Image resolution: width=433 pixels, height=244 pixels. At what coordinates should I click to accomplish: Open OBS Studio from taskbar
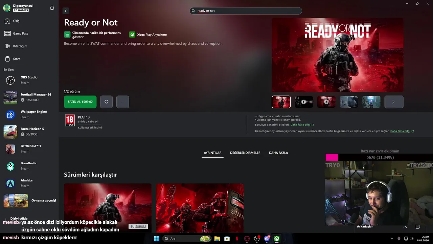tap(257, 239)
